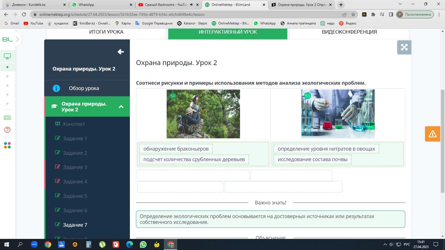Open the newspaper icon in left rail

(x=8, y=118)
